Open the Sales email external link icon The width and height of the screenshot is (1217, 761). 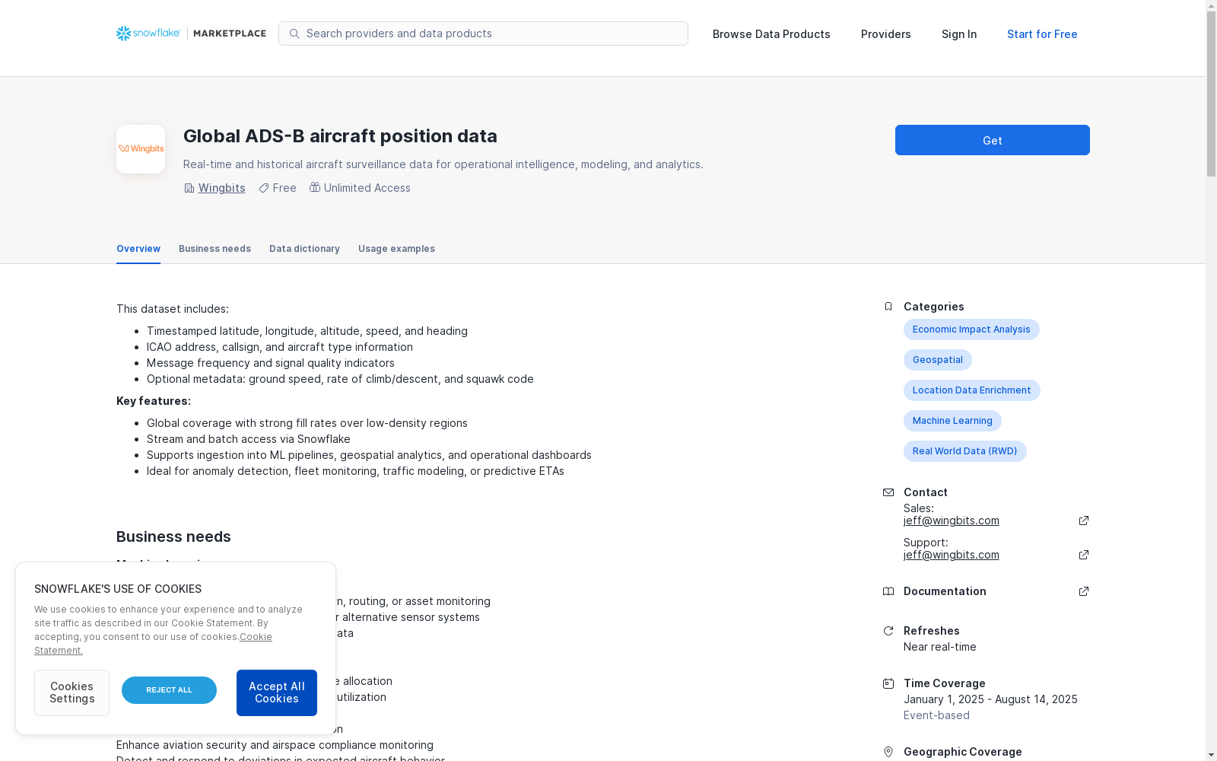click(1084, 521)
